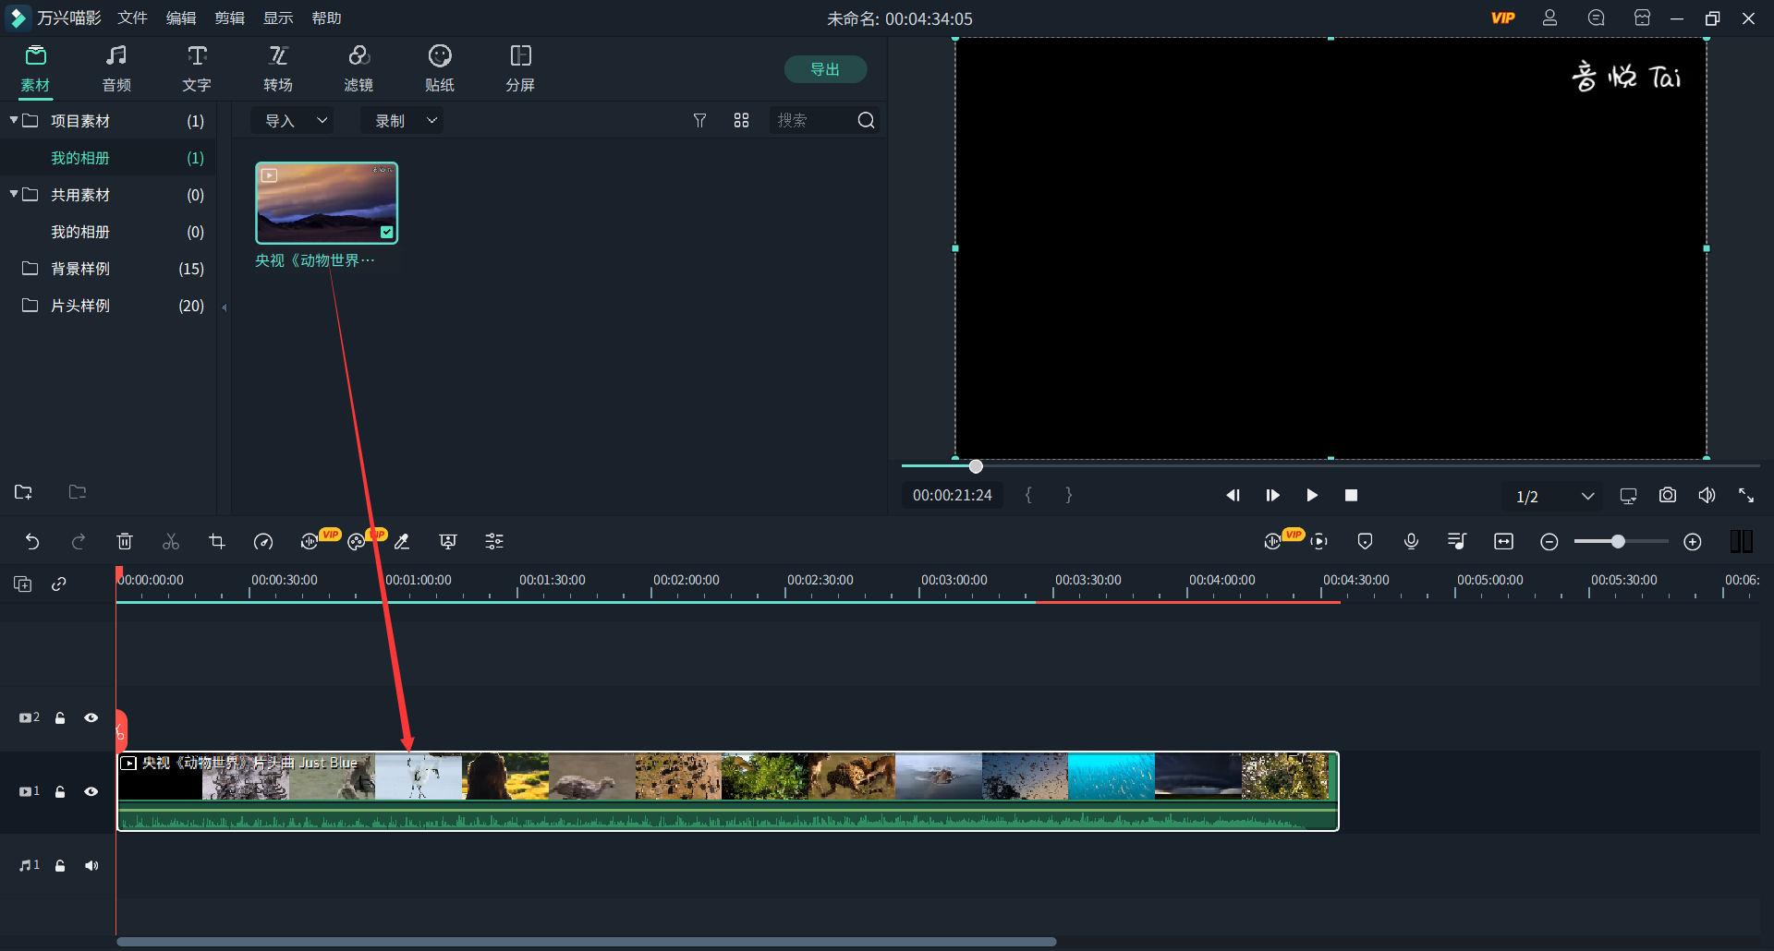Click the crop tool icon
Viewport: 1774px width, 951px height.
(x=217, y=542)
